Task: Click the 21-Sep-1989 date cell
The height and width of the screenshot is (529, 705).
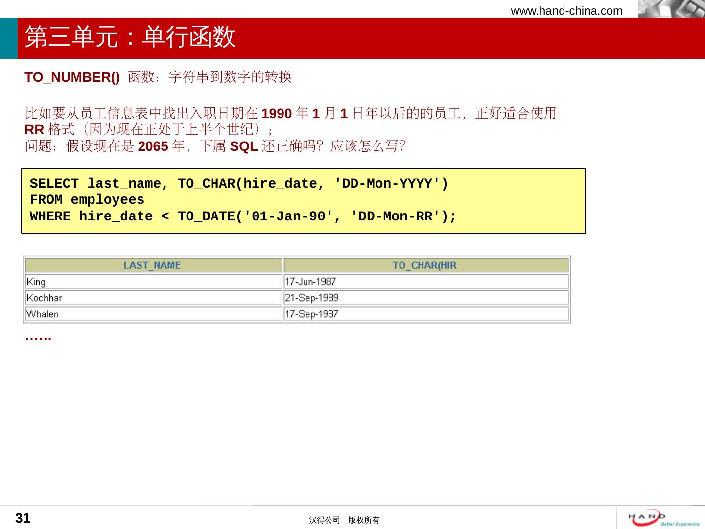Action: (426, 298)
